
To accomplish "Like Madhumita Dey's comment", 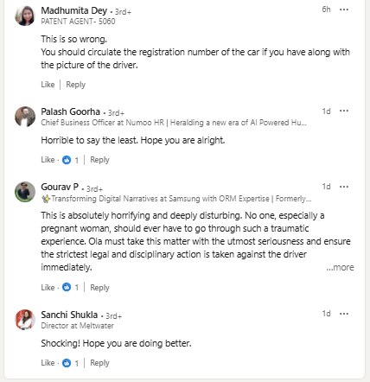I will point(48,85).
